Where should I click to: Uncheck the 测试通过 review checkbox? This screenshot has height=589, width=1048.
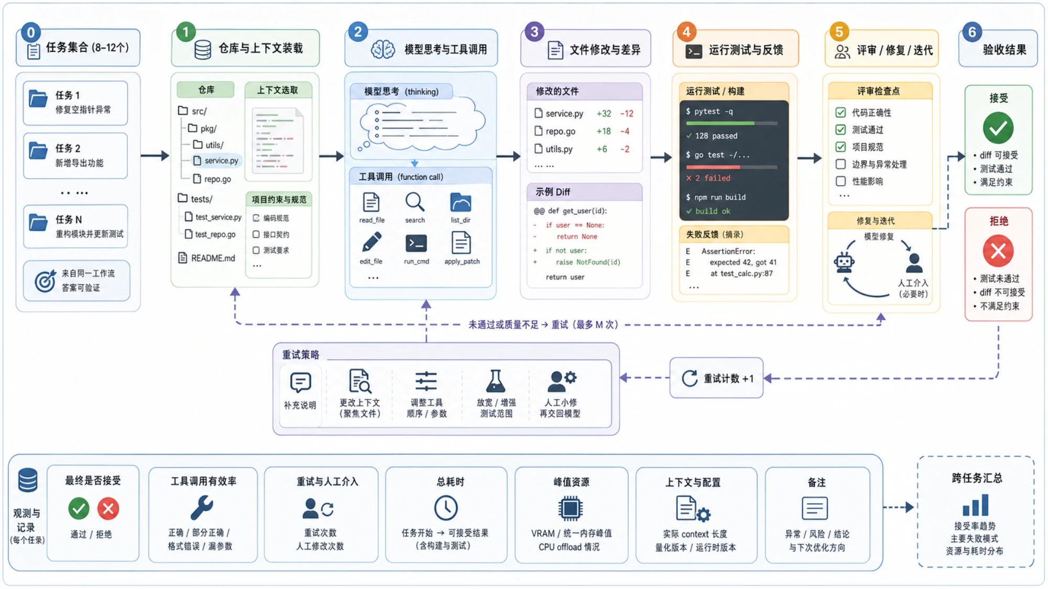tap(840, 130)
